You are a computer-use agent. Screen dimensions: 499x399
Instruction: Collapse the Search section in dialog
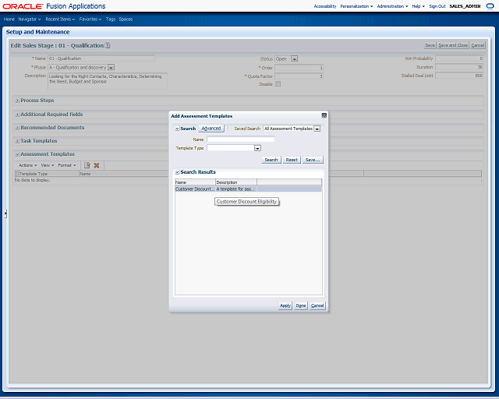[x=177, y=129]
